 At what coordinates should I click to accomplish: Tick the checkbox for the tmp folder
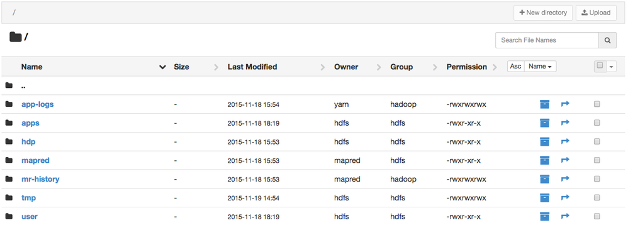597,197
